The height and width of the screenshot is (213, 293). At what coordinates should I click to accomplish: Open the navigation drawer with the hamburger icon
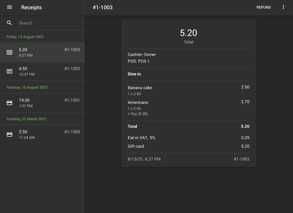10,7
